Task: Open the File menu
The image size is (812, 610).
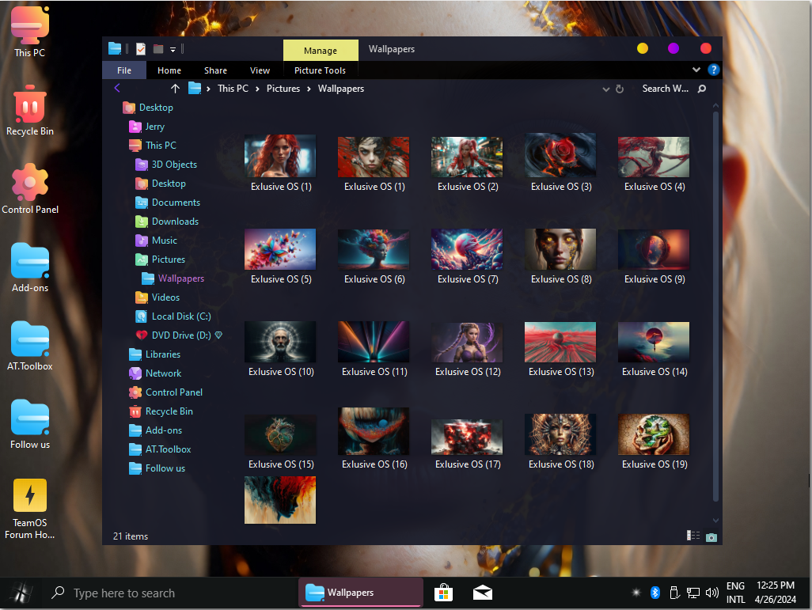Action: pyautogui.click(x=124, y=70)
